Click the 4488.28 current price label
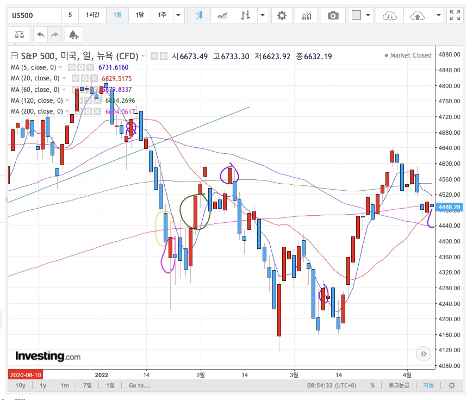The width and height of the screenshot is (473, 400). click(449, 207)
